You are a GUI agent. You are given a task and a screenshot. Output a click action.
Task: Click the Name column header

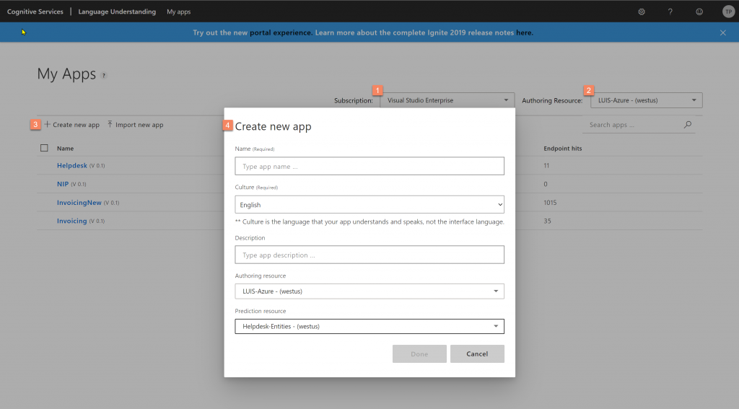pos(65,149)
